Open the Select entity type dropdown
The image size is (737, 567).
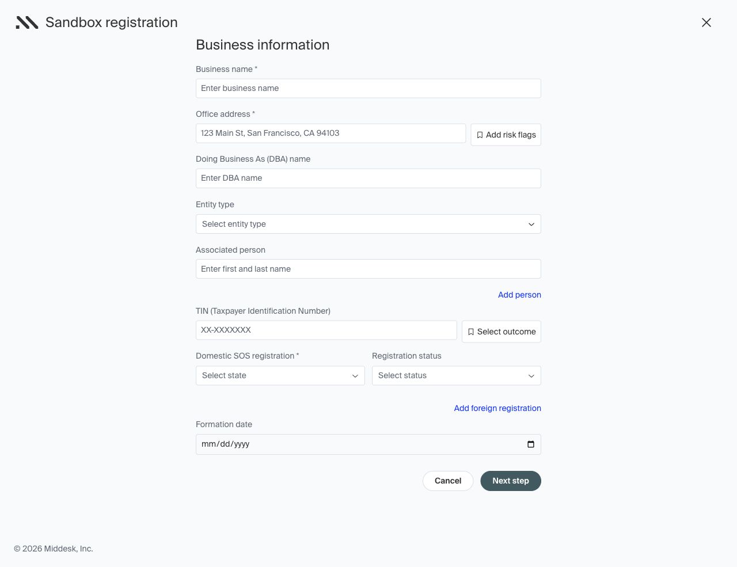[368, 224]
